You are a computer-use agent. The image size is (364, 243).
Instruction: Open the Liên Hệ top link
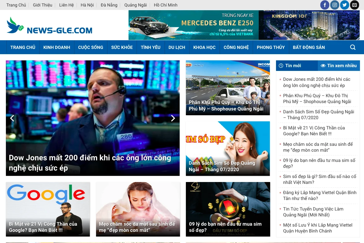click(x=66, y=5)
